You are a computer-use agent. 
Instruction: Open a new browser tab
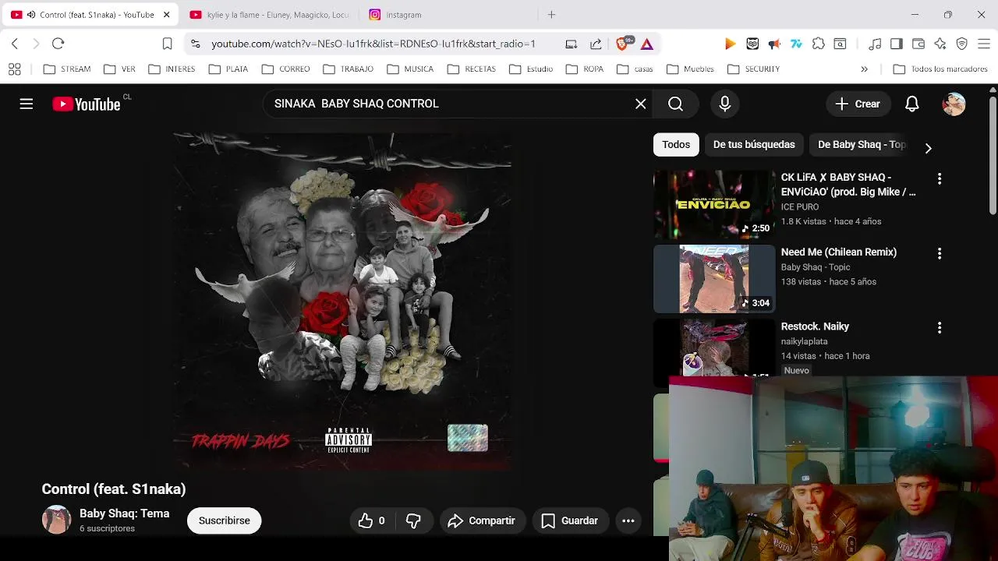tap(551, 15)
